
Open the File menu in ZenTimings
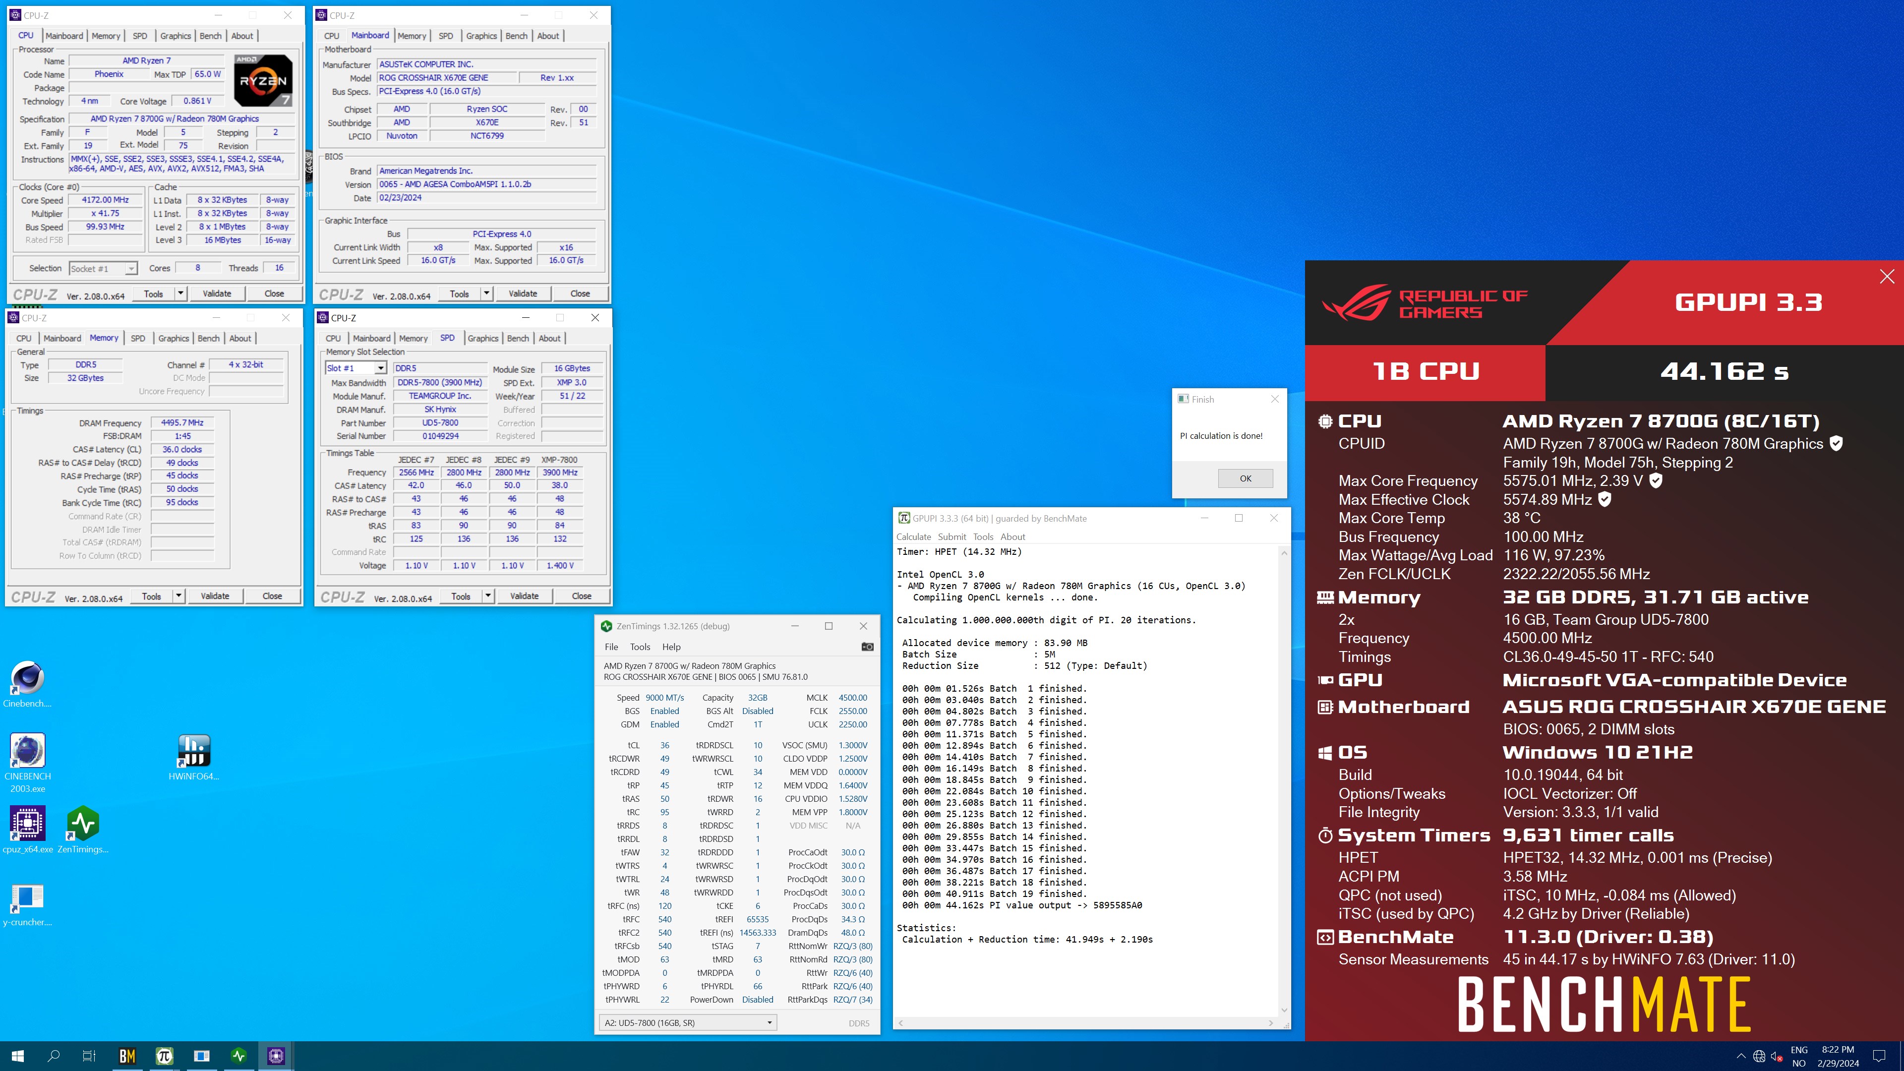(611, 647)
